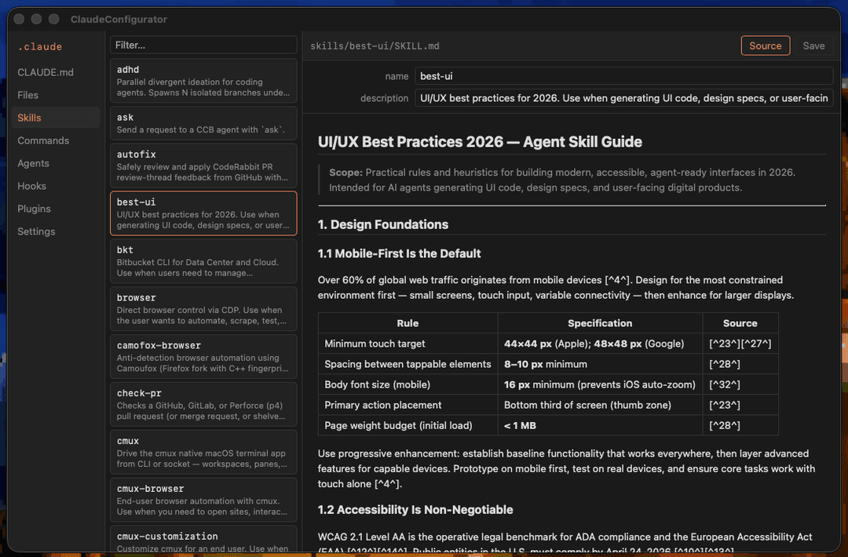Screen dimensions: 848x557
Task: Open the bkt skill entry
Action: click(x=203, y=261)
